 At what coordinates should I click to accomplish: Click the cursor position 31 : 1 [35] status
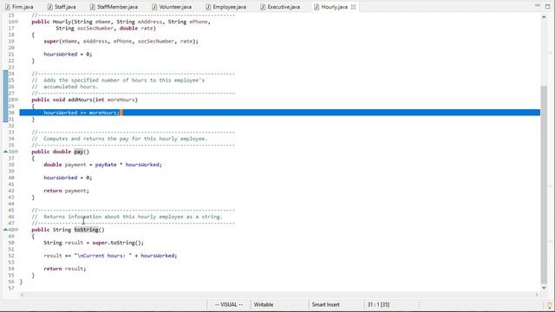pyautogui.click(x=378, y=304)
